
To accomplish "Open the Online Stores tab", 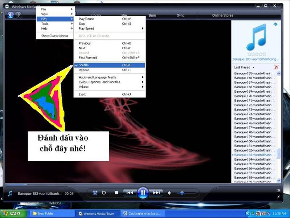I will [x=223, y=15].
